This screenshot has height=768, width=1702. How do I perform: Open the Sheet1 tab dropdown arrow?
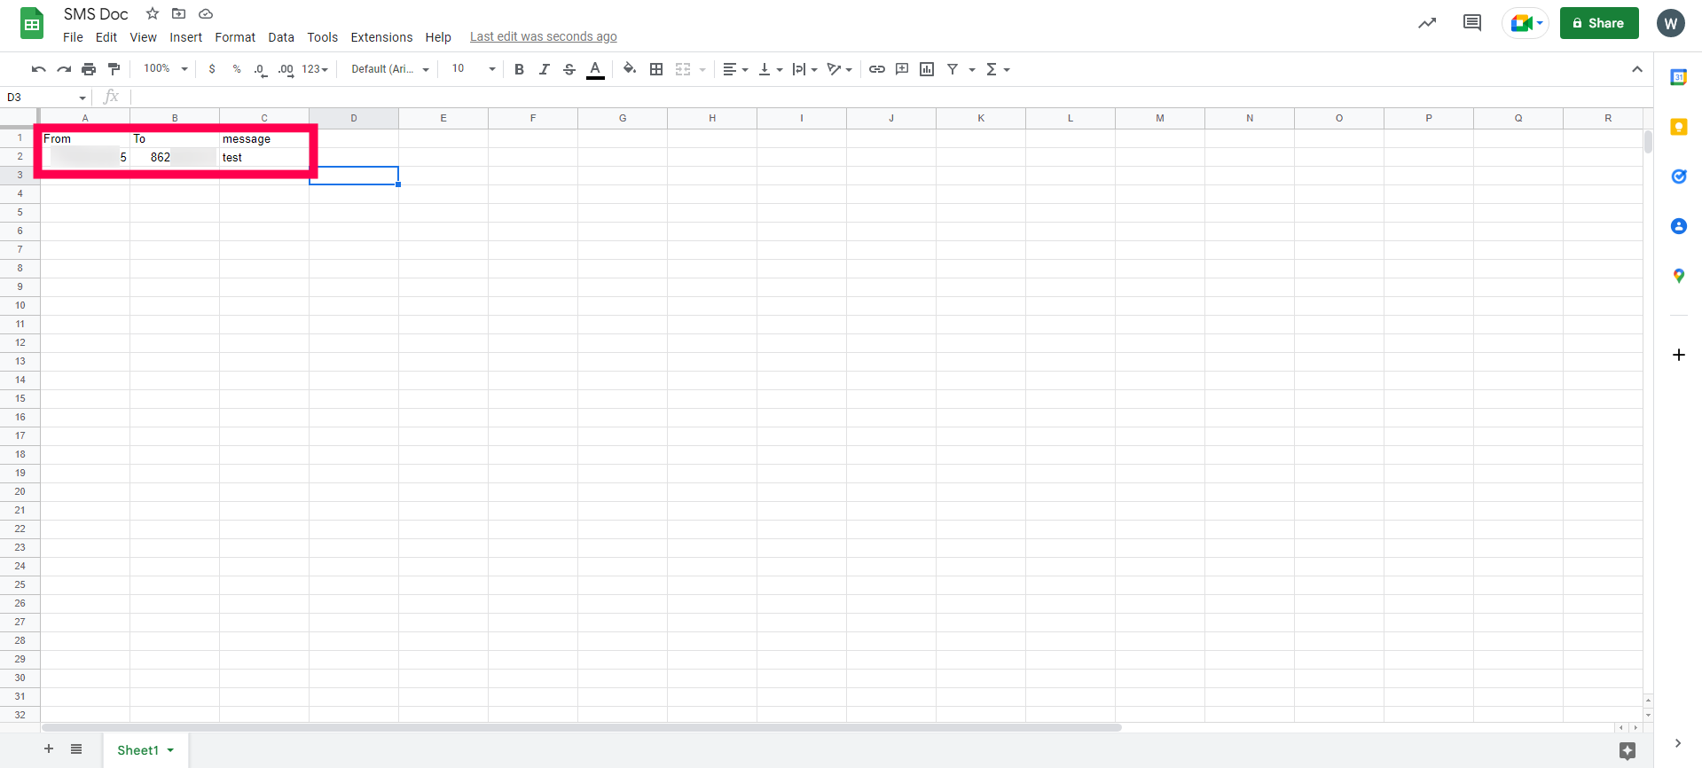click(x=170, y=750)
